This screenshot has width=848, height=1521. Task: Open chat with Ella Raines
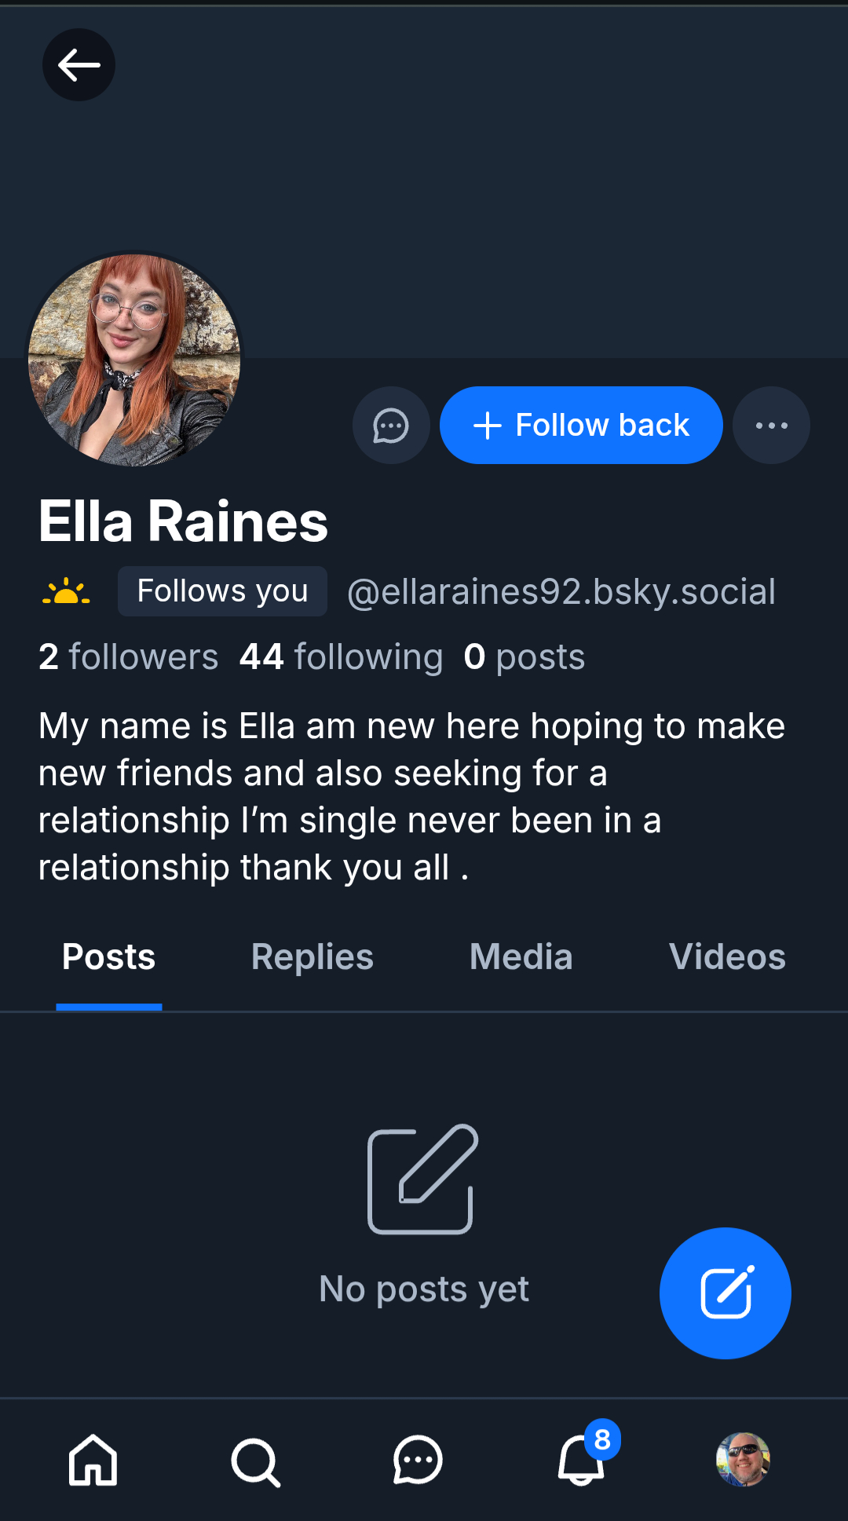pyautogui.click(x=391, y=426)
